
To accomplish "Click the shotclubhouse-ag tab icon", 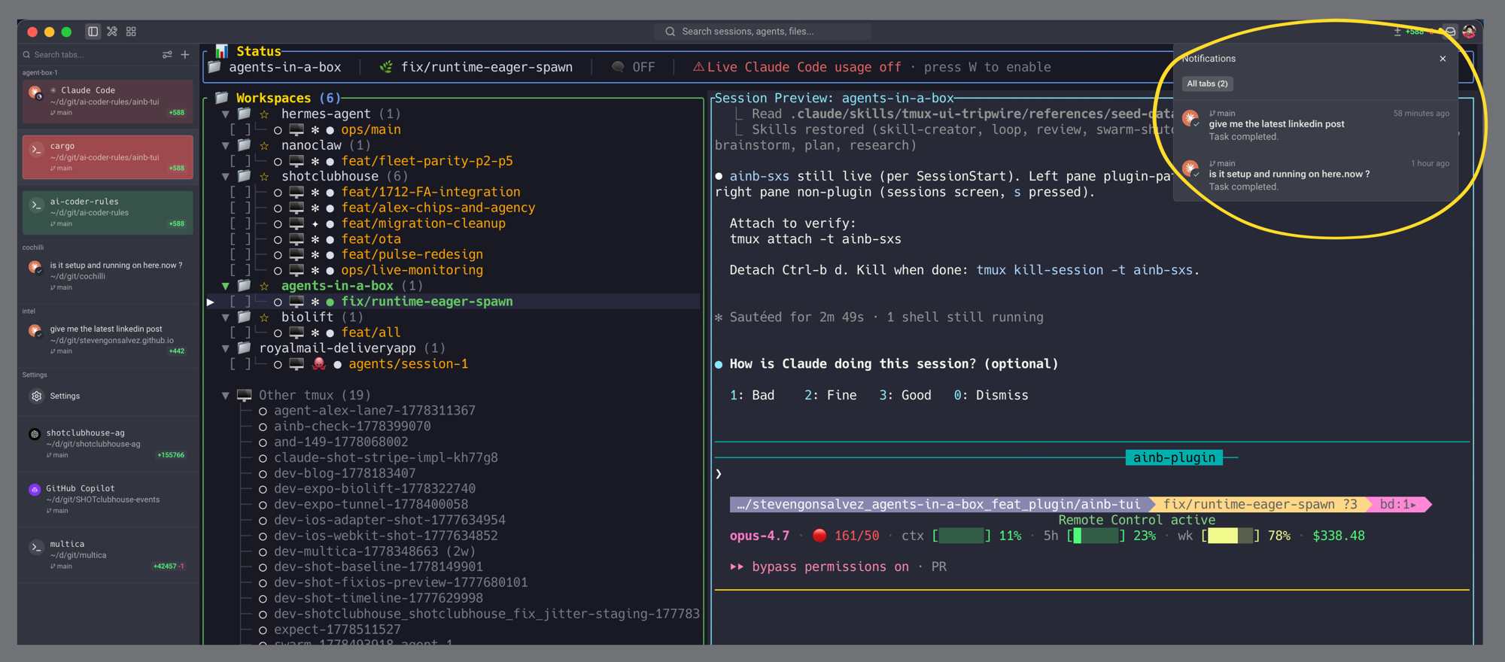I will click(x=35, y=434).
